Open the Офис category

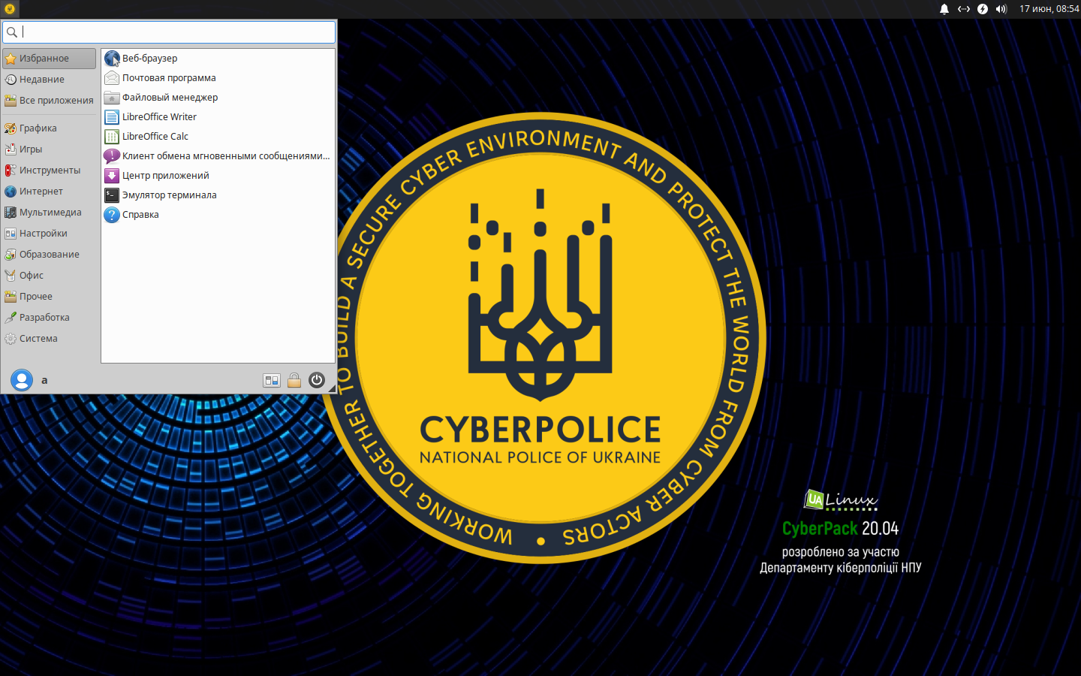pyautogui.click(x=50, y=276)
